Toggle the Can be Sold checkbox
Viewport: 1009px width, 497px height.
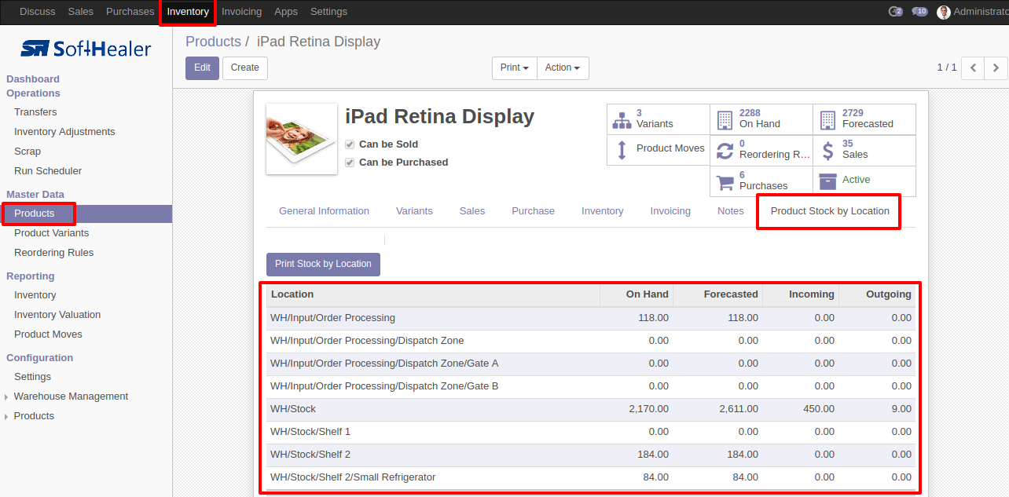(350, 144)
